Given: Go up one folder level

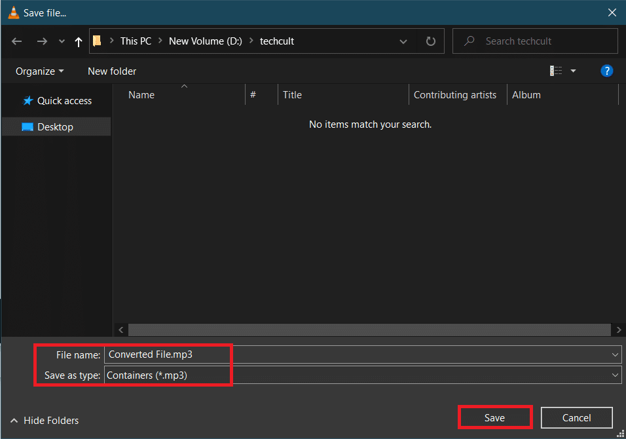Looking at the screenshot, I should pos(79,41).
